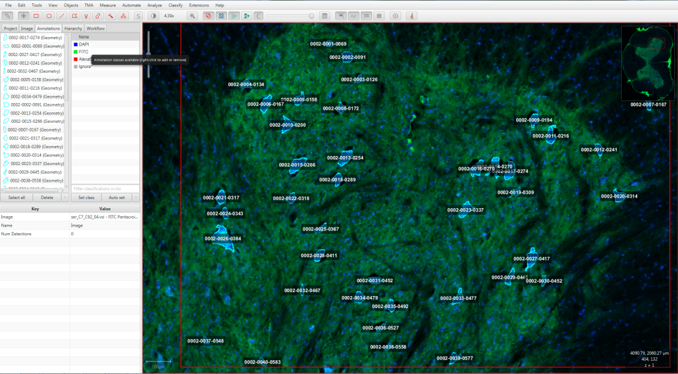678x374 pixels.
Task: Click the Zoom to fit magnifier icon
Action: click(x=192, y=15)
